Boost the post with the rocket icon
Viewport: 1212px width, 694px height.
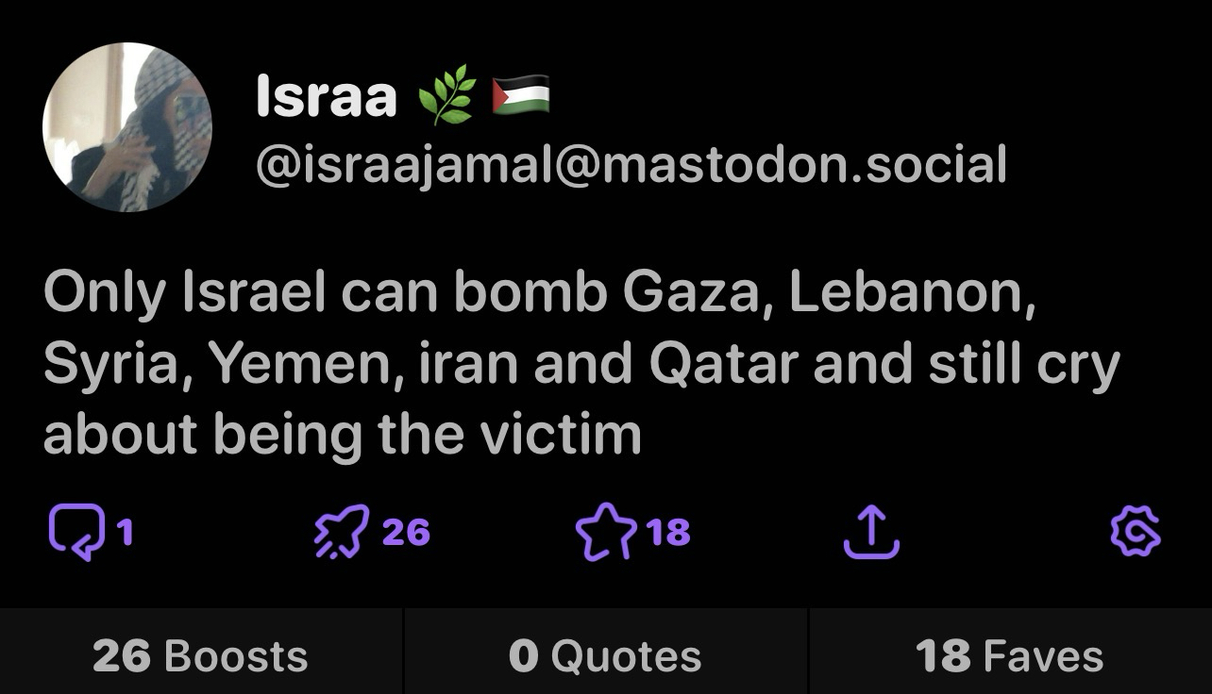pos(338,533)
